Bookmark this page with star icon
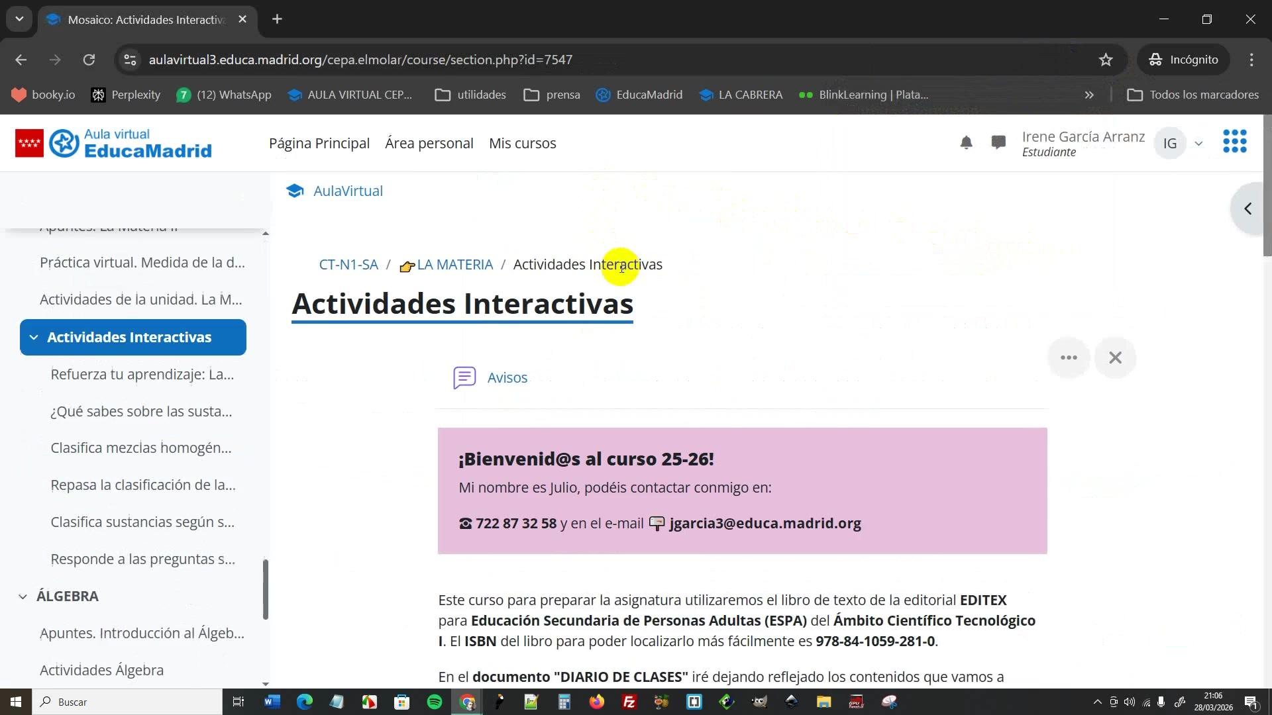The height and width of the screenshot is (715, 1272). (x=1106, y=60)
